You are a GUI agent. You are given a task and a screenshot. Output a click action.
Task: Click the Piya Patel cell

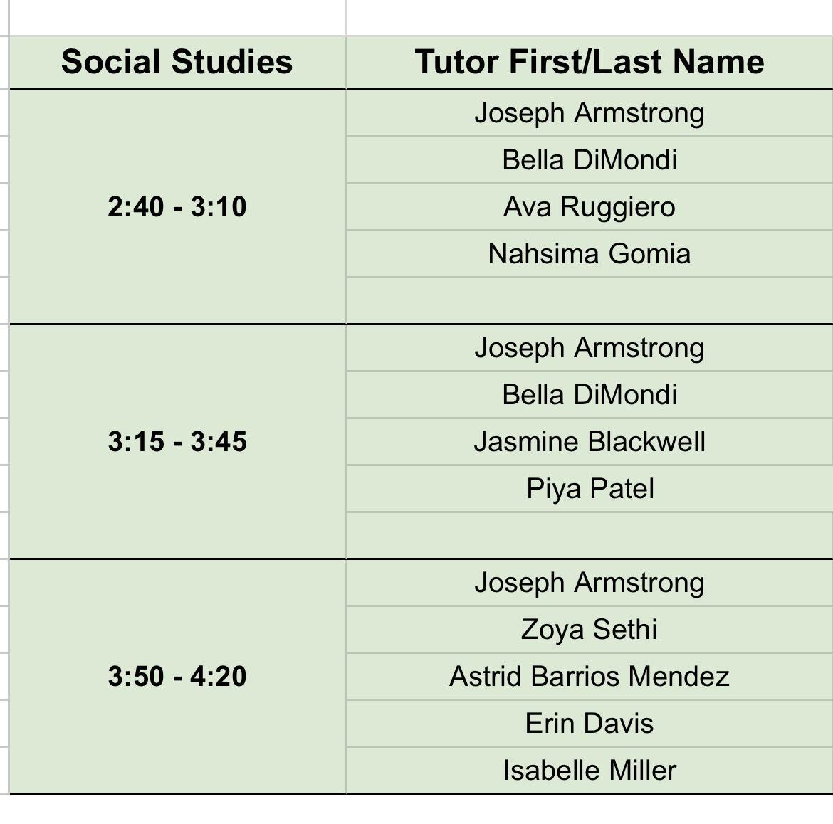589,489
